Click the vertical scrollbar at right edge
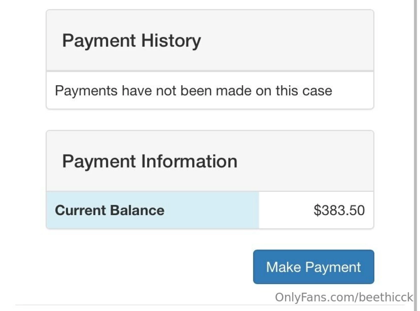The height and width of the screenshot is (311, 420). point(415,155)
